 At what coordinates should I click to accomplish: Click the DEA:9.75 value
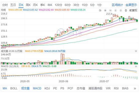(36, 66)
